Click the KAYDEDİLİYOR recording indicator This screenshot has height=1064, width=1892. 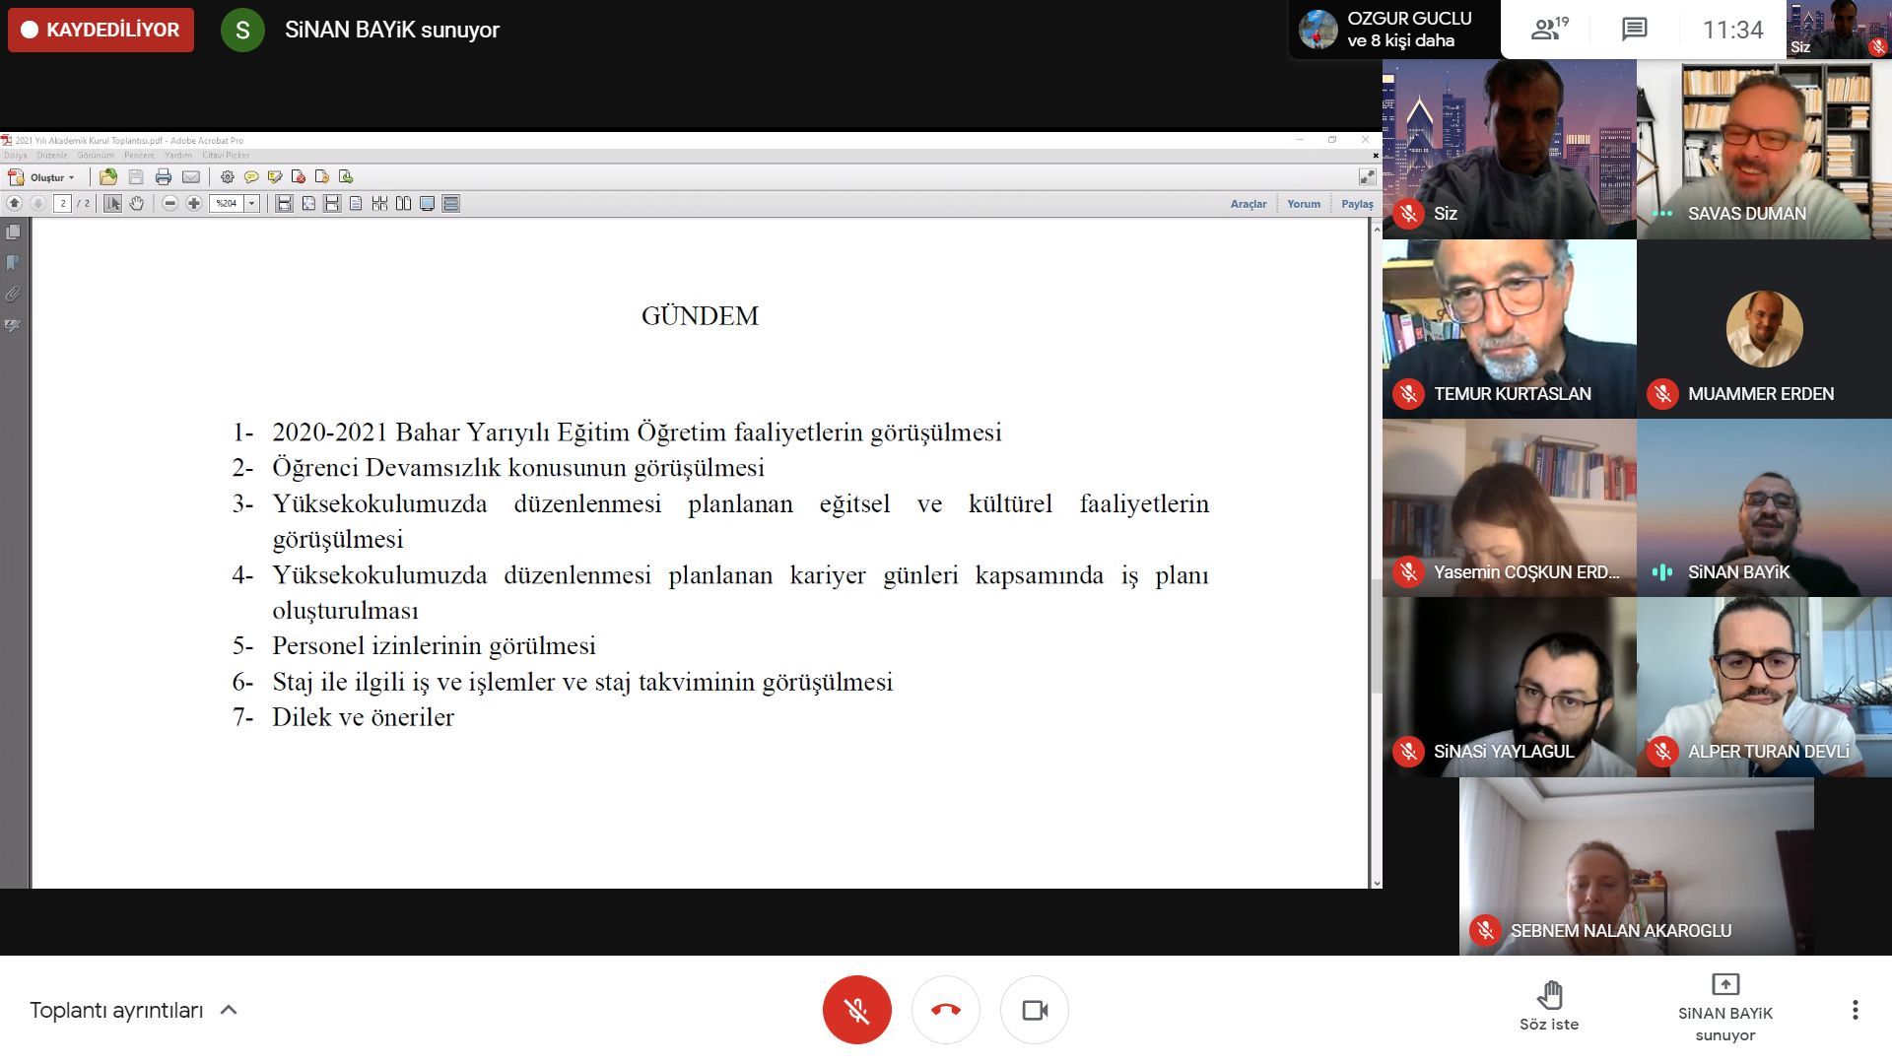(x=101, y=30)
